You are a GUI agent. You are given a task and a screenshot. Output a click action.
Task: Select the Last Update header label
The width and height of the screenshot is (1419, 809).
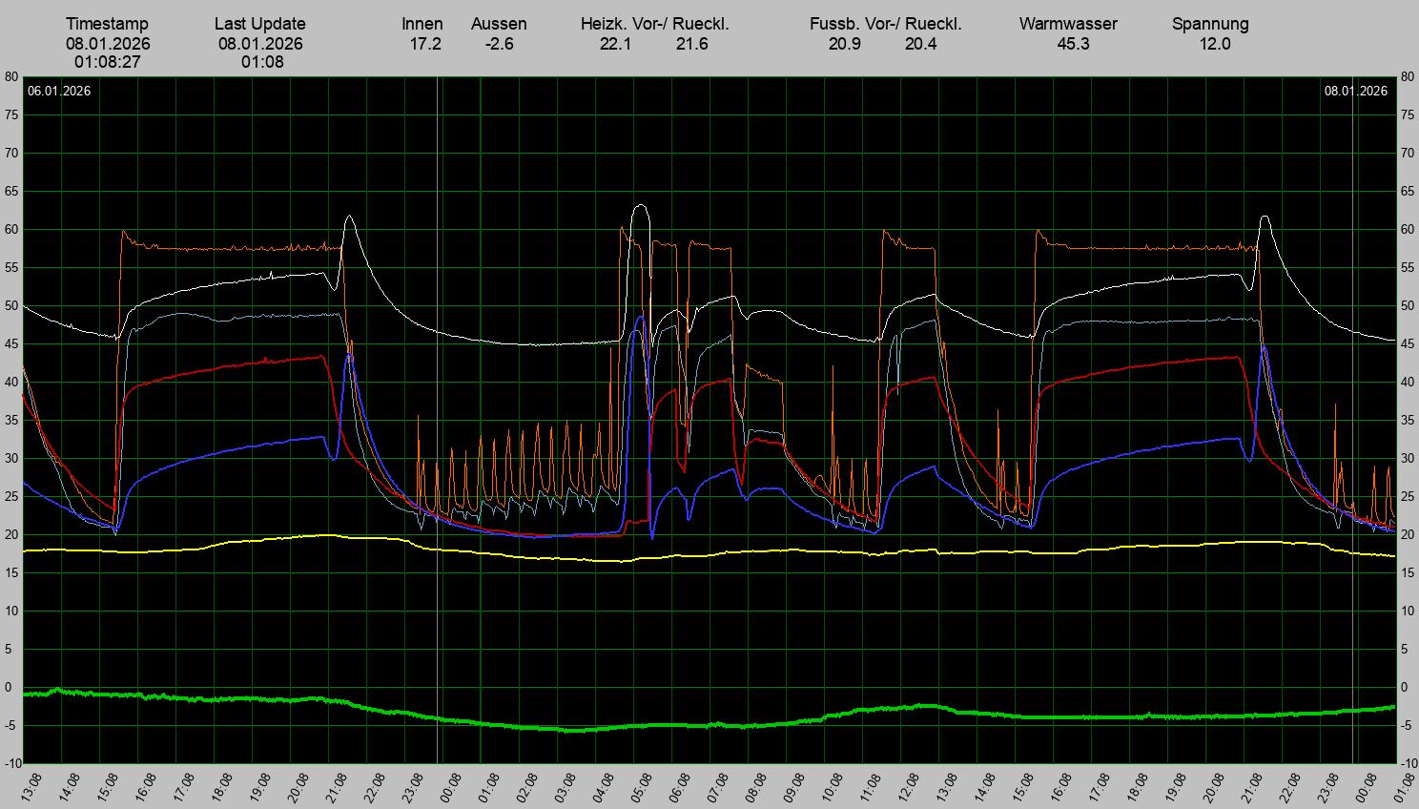[259, 24]
